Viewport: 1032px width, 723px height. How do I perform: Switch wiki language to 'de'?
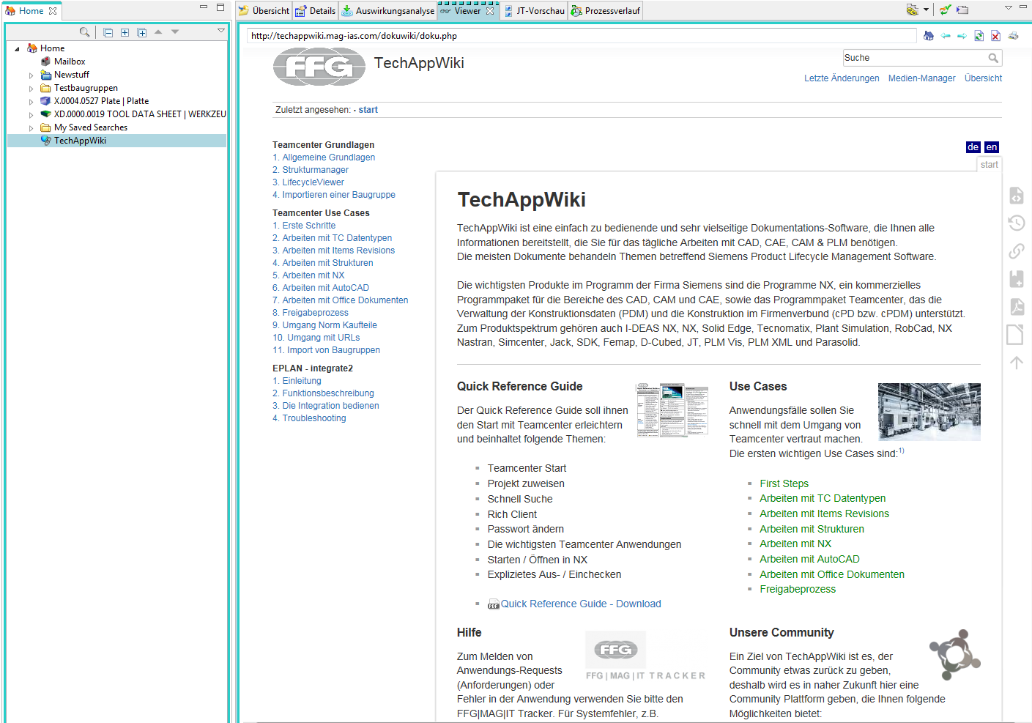pos(973,147)
